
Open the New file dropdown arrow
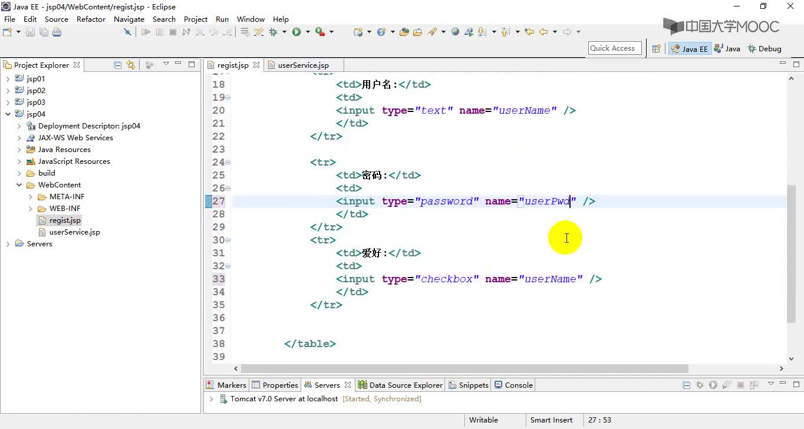pos(18,32)
